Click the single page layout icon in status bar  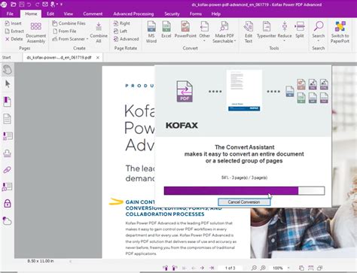[301, 268]
